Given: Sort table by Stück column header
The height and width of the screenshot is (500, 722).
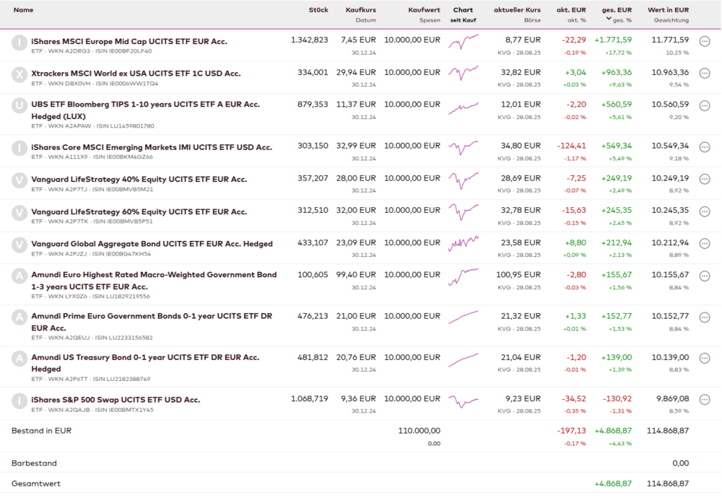Looking at the screenshot, I should pos(318,9).
